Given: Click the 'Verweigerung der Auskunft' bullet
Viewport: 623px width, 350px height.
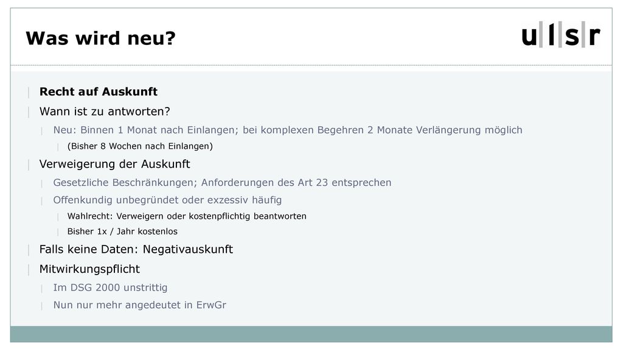Looking at the screenshot, I should tap(114, 164).
